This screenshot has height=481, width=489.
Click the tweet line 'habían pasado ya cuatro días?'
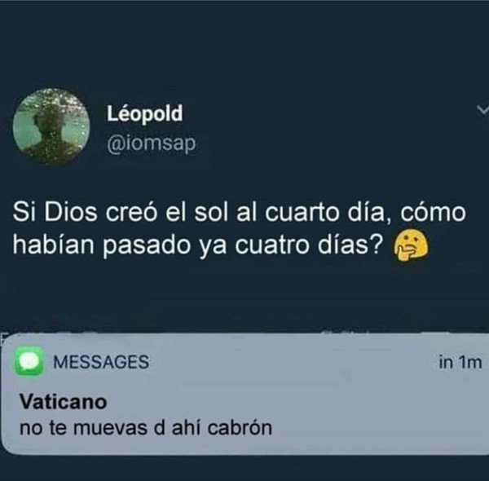point(197,245)
